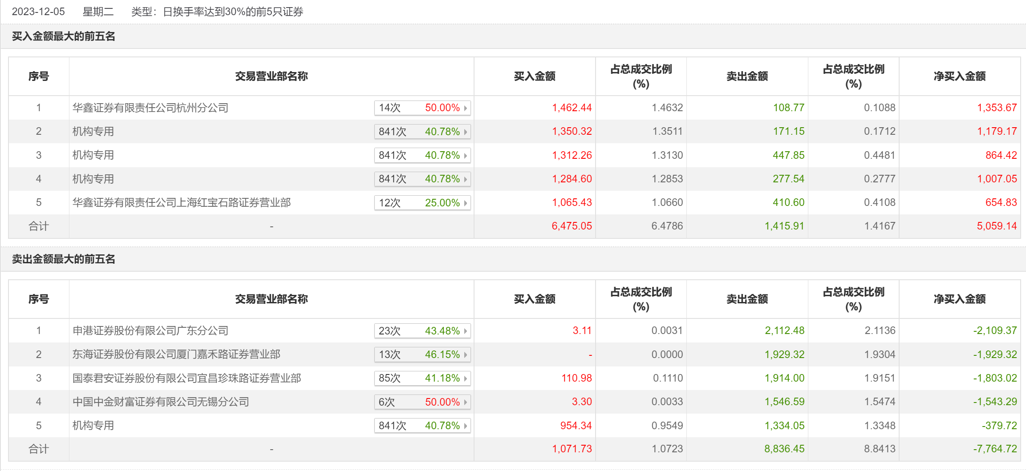Image resolution: width=1026 pixels, height=471 pixels.
Task: Click the 卖出金额最大的前五名 section header
Action: pyautogui.click(x=64, y=259)
